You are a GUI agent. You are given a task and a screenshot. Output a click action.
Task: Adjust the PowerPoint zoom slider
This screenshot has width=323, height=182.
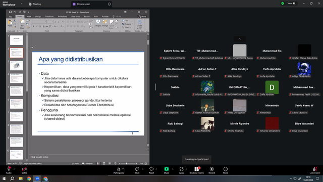click(x=127, y=163)
